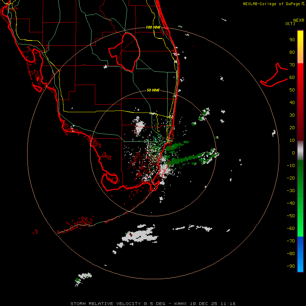Select the -90 value on the velocity scale
The height and width of the screenshot is (306, 306).
[291, 266]
